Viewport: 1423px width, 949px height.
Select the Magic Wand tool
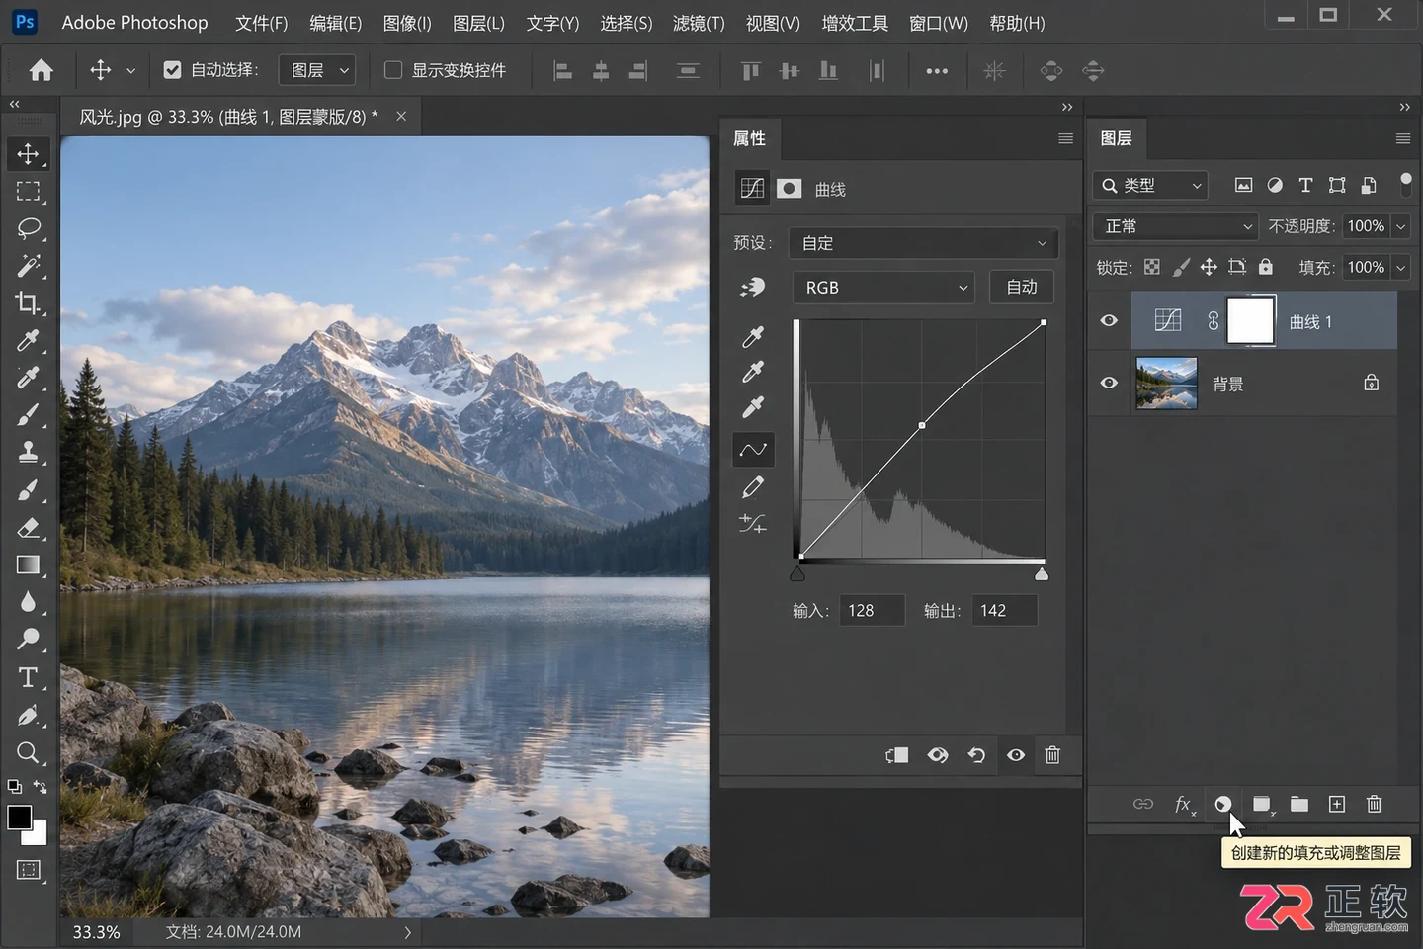coord(28,266)
